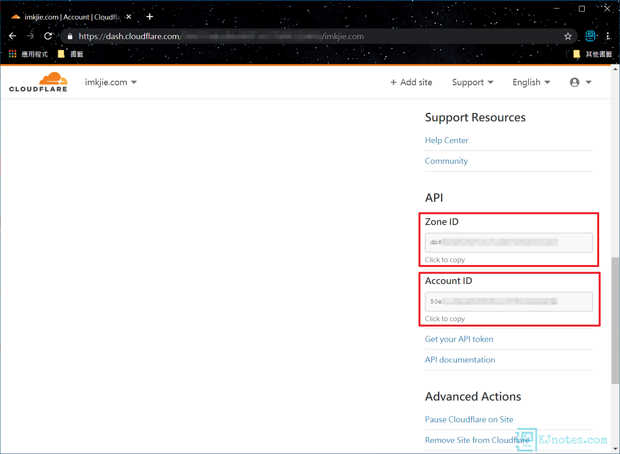Click the Zone ID label

coord(442,222)
